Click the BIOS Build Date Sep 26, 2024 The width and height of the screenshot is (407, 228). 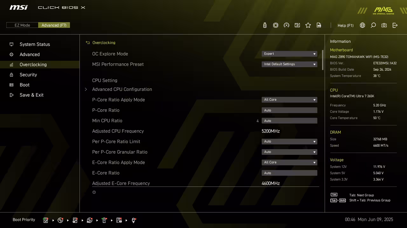[x=382, y=69]
